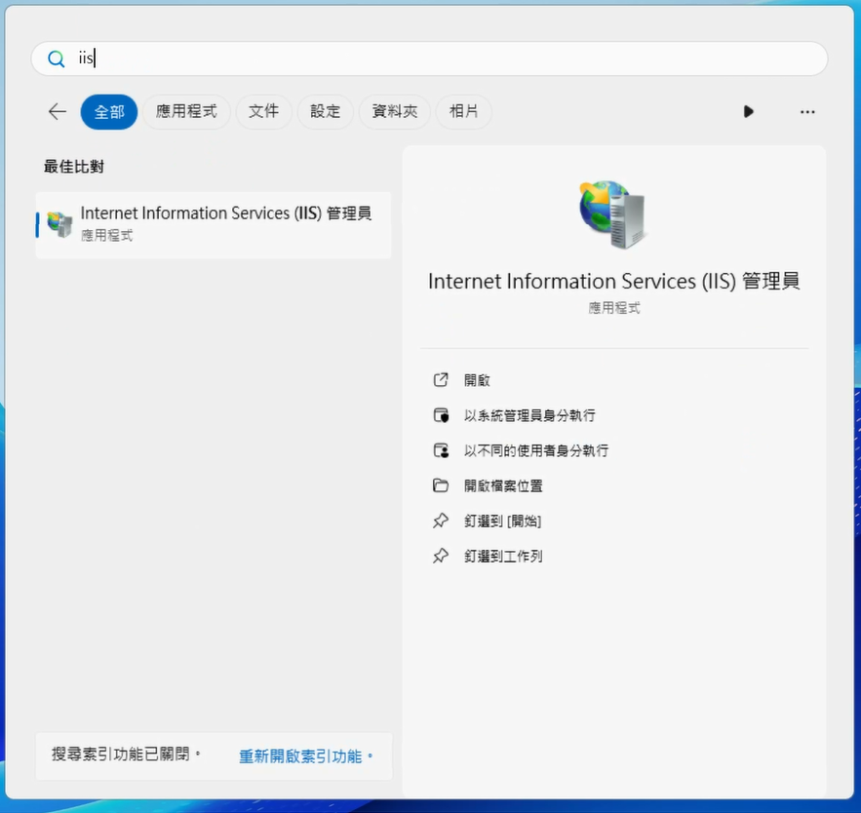Choose 開啟 to launch the app
861x813 pixels.
point(477,380)
